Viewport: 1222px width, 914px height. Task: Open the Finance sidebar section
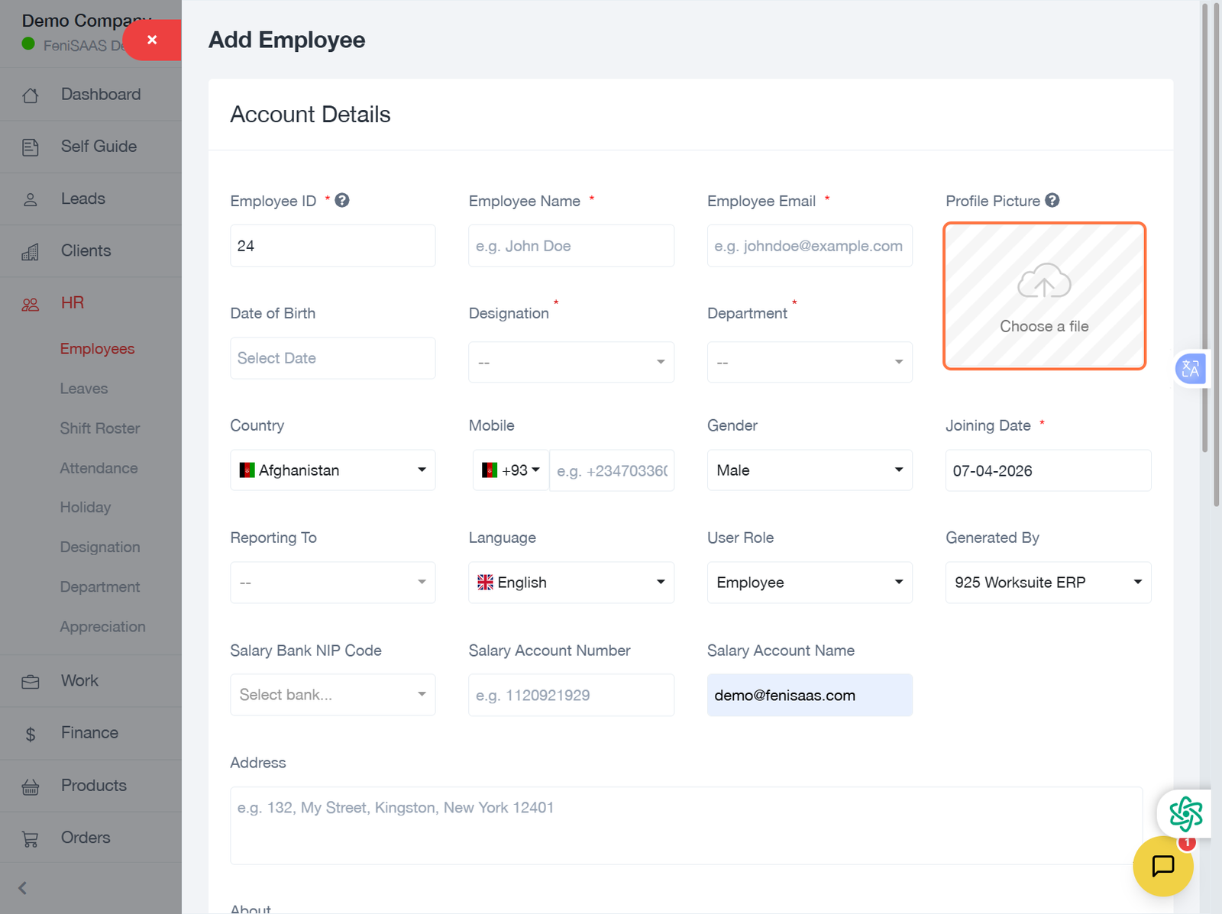point(89,733)
